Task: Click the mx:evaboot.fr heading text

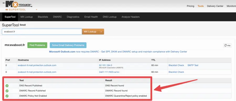Action: coord(15,45)
